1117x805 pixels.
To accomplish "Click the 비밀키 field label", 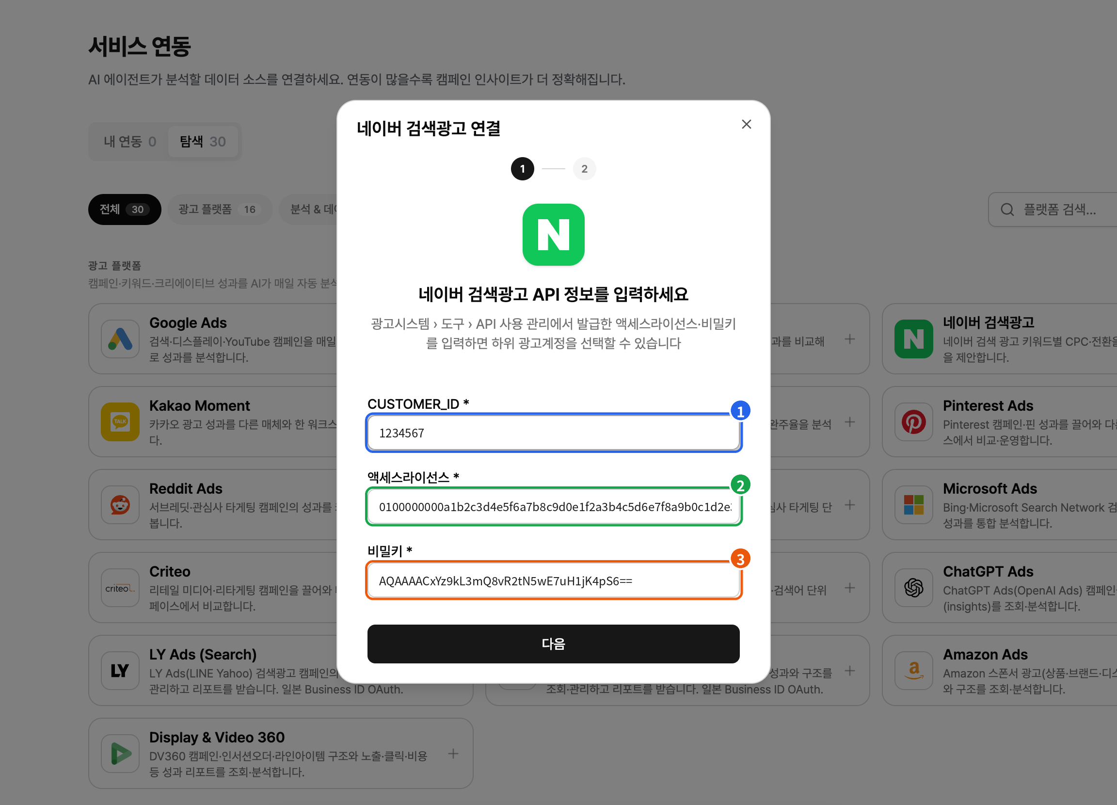I will pos(390,551).
